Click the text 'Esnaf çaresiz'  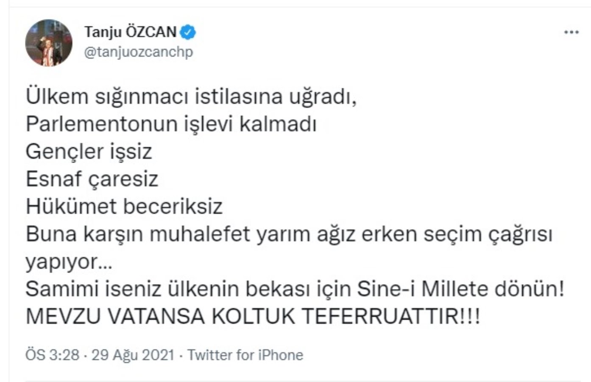coord(92,179)
